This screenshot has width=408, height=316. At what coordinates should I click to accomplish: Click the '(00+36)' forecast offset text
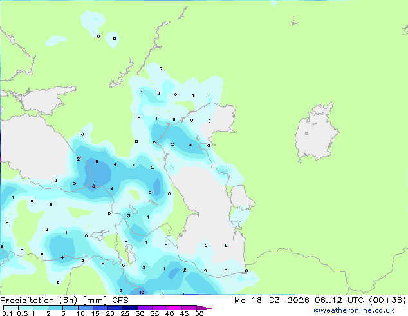click(x=387, y=301)
